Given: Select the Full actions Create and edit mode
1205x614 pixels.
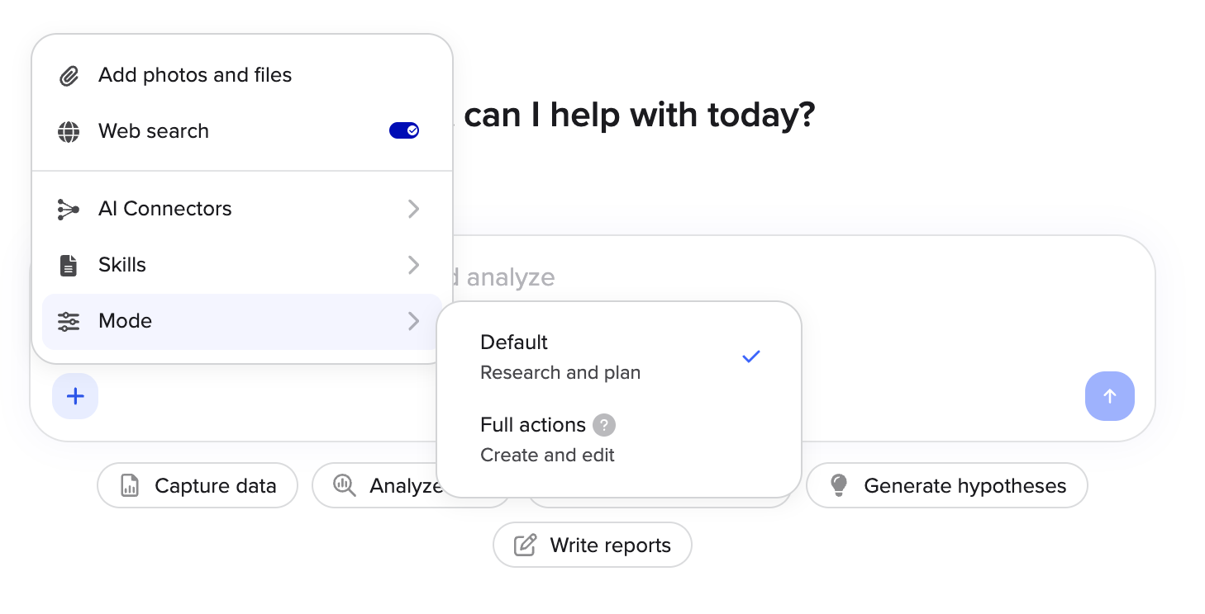Looking at the screenshot, I should pos(619,440).
